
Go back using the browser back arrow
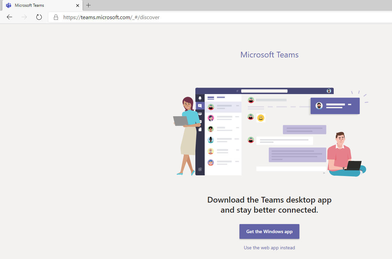click(9, 17)
